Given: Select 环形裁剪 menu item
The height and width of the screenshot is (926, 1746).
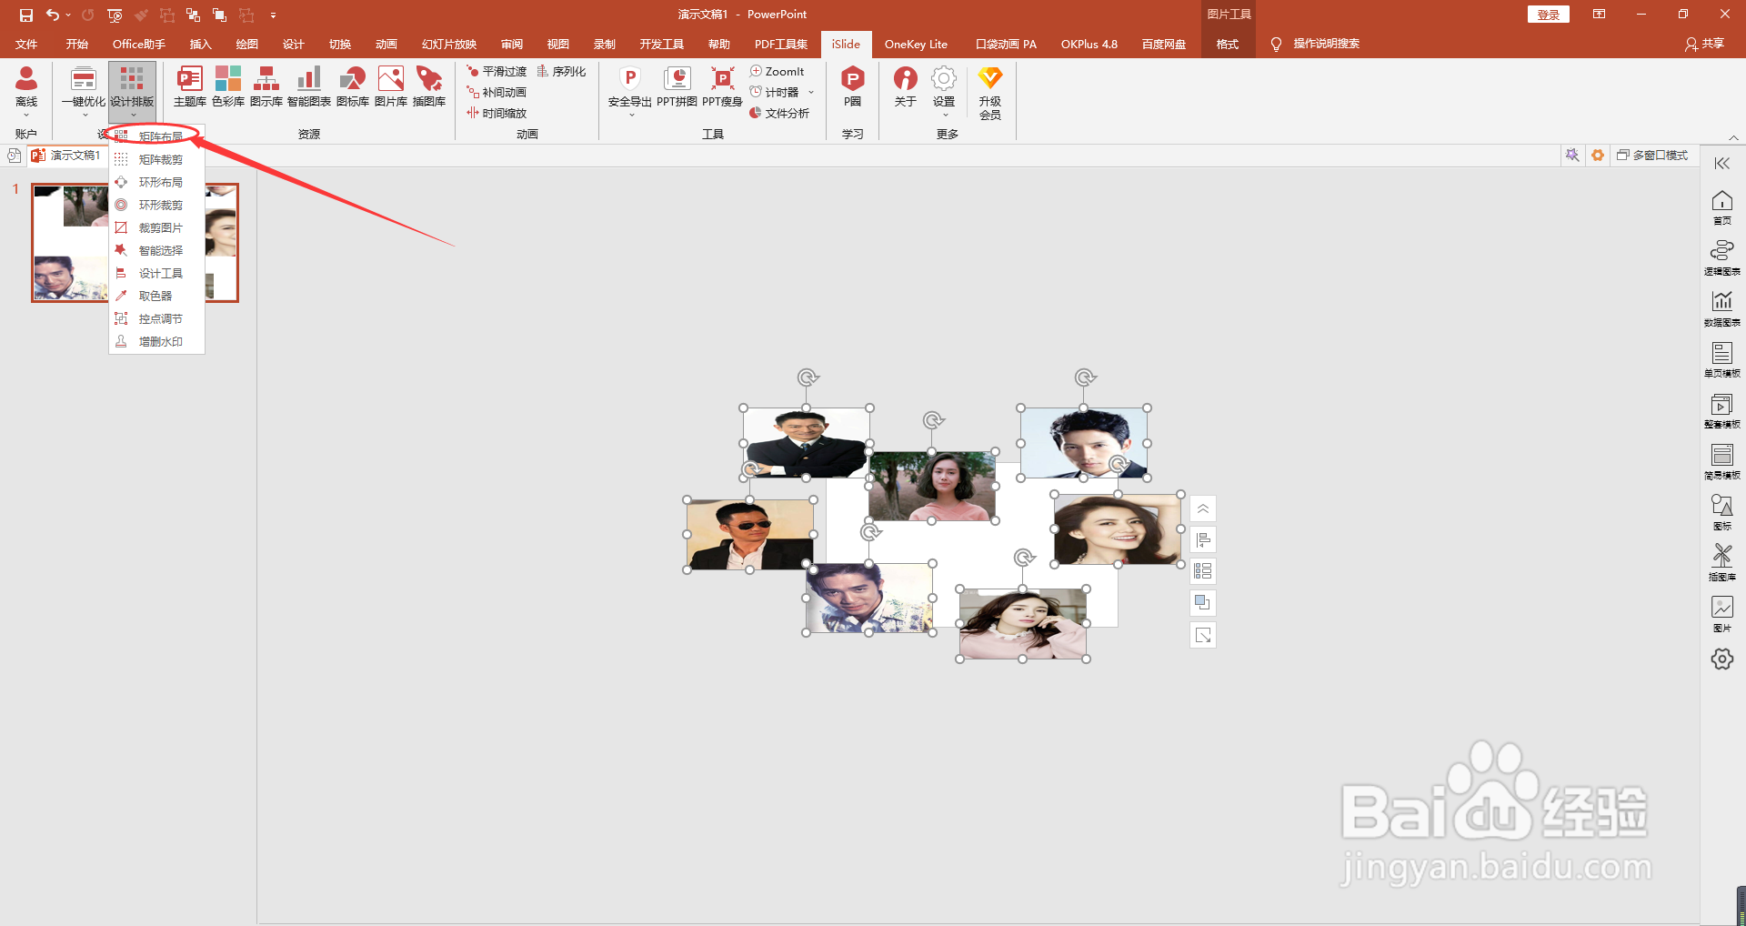Looking at the screenshot, I should click(x=156, y=205).
